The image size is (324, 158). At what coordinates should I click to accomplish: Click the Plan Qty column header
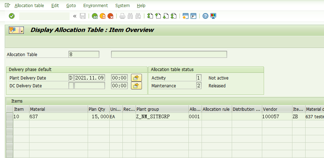(x=99, y=109)
